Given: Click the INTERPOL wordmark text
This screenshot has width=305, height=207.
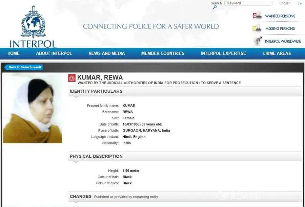Looking at the screenshot, I should 33,44.
